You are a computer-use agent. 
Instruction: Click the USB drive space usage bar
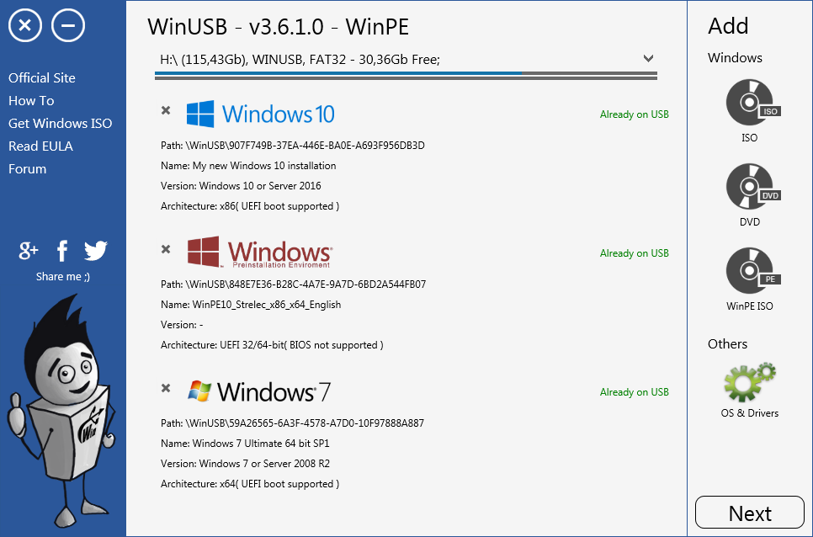[x=406, y=75]
